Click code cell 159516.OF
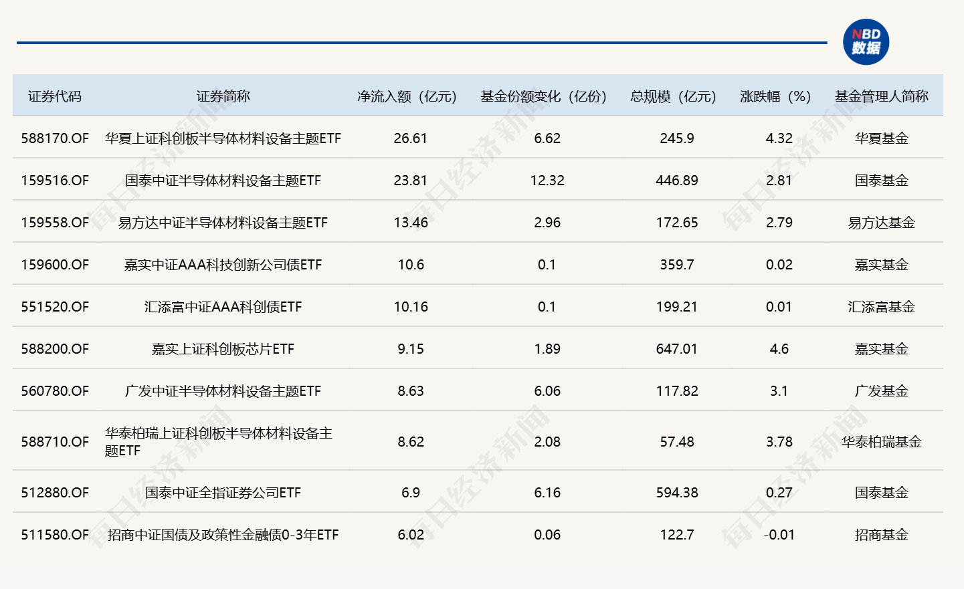Viewport: 964px width, 589px height. [x=55, y=181]
